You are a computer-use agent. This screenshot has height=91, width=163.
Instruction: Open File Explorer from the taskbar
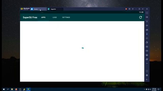(12, 89)
